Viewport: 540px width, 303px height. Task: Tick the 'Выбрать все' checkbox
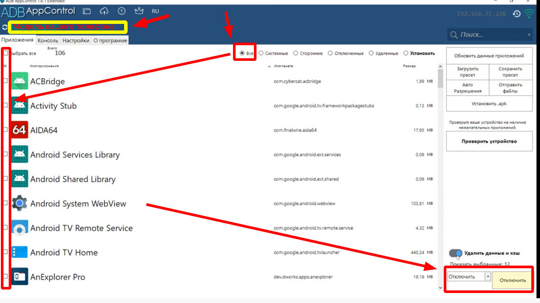pyautogui.click(x=5, y=53)
